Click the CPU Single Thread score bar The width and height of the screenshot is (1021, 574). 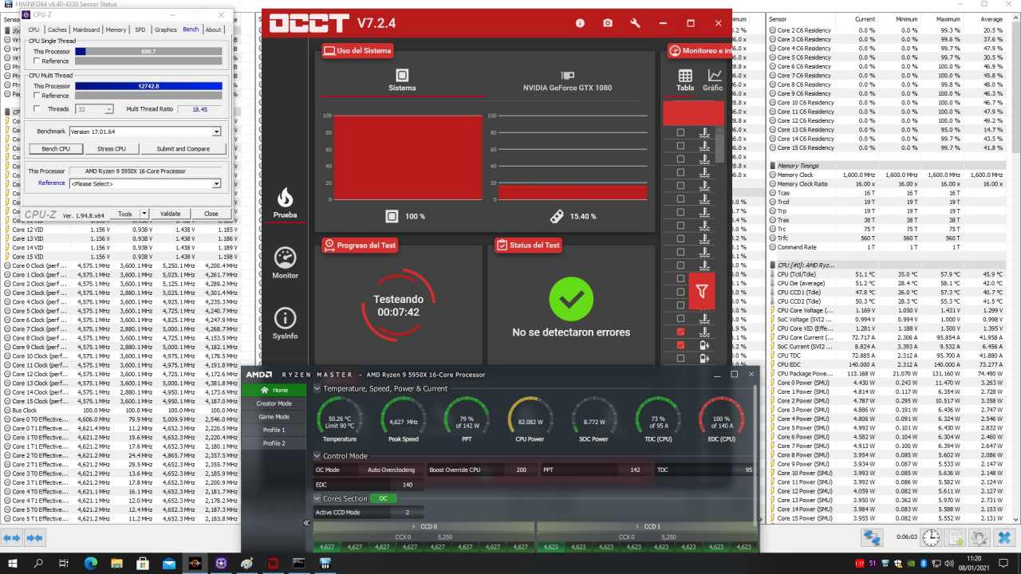148,51
